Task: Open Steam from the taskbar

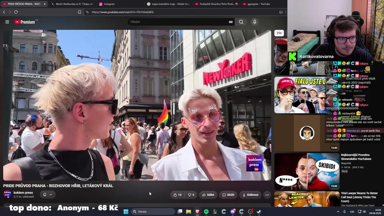Action: pos(259,211)
